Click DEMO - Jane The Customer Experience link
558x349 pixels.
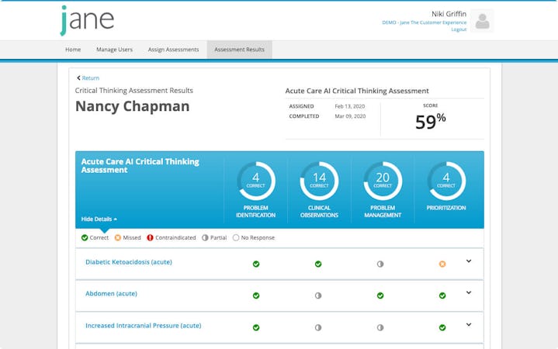point(425,22)
